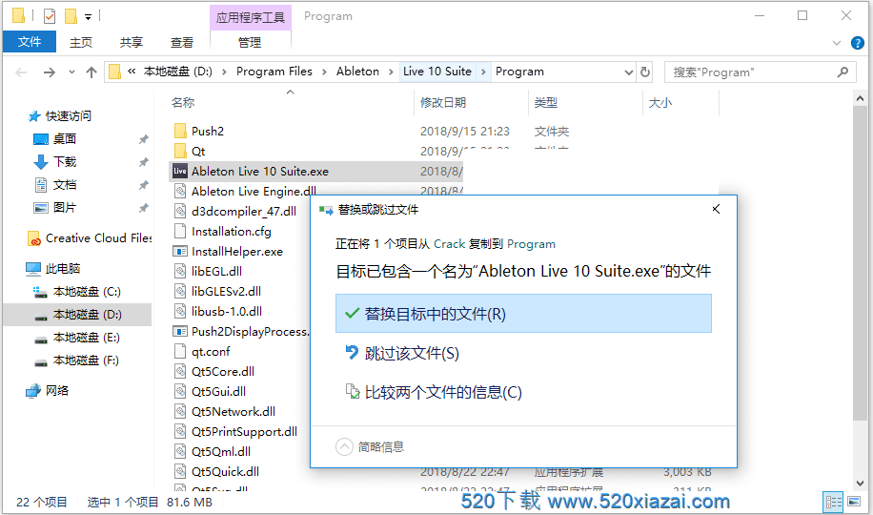The height and width of the screenshot is (515, 873).
Task: Refresh the Program folder view
Action: tap(646, 72)
